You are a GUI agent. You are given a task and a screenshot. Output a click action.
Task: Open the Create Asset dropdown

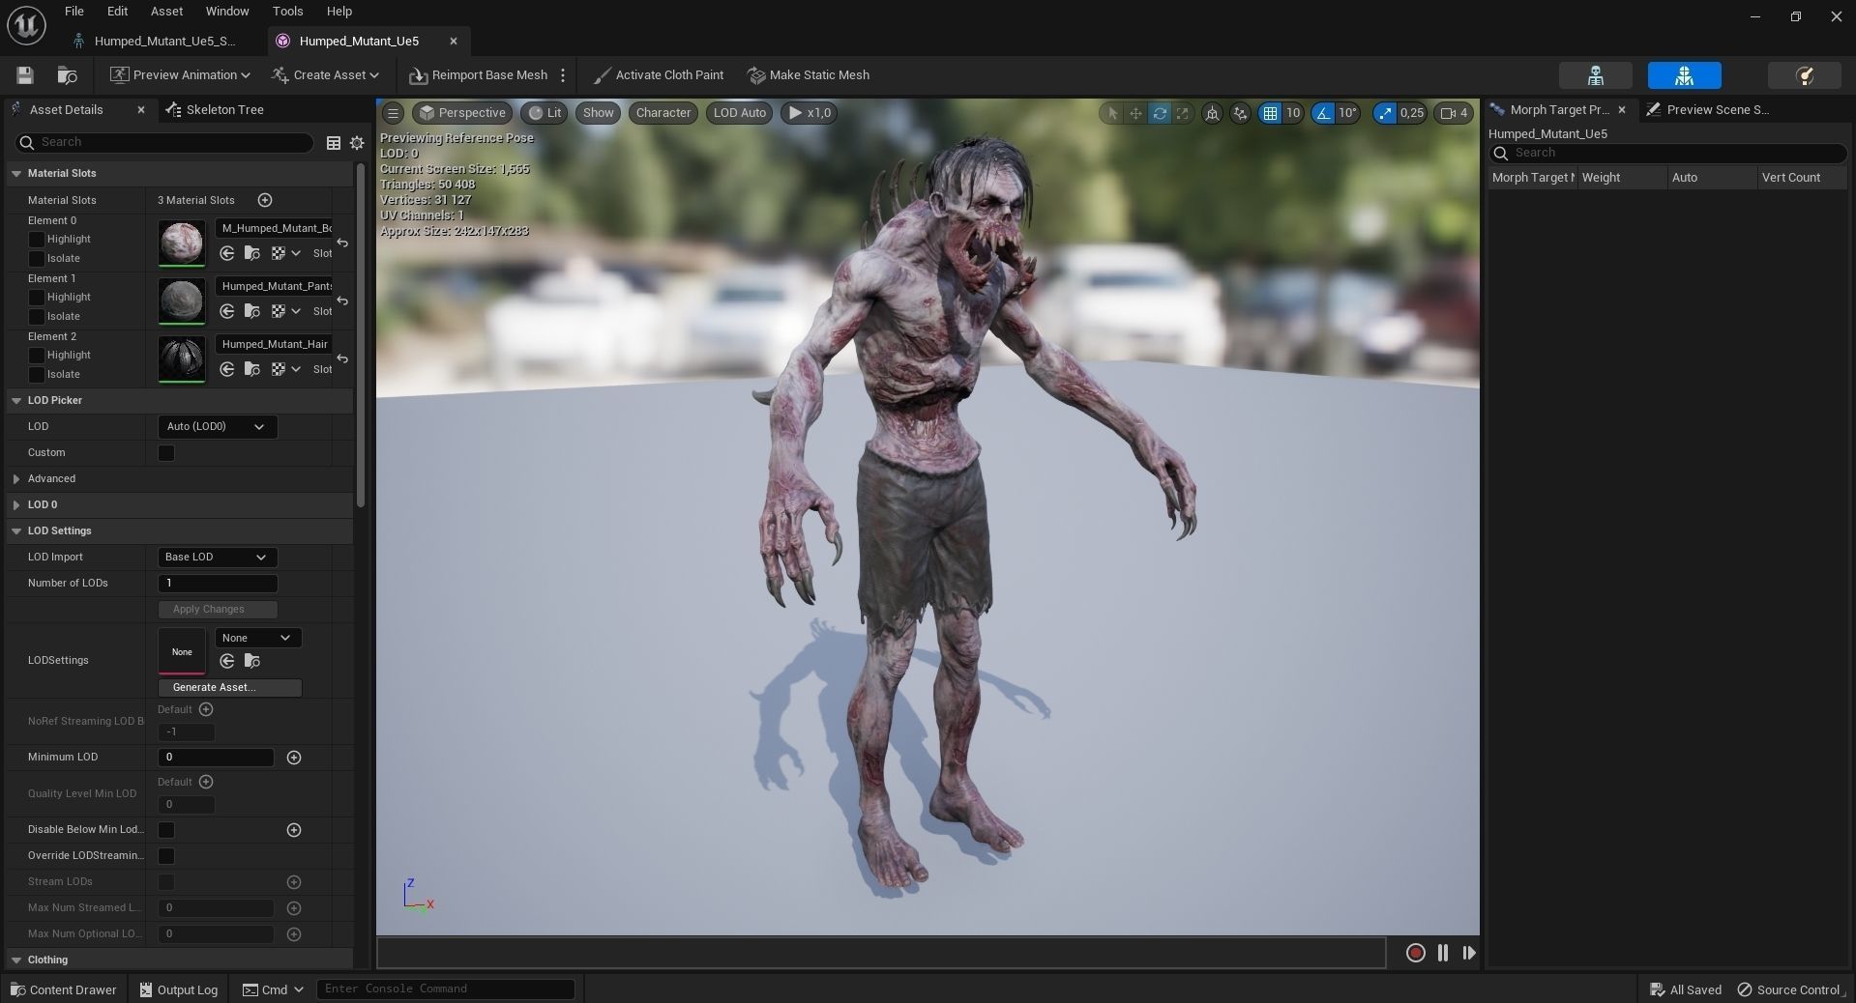pos(326,75)
